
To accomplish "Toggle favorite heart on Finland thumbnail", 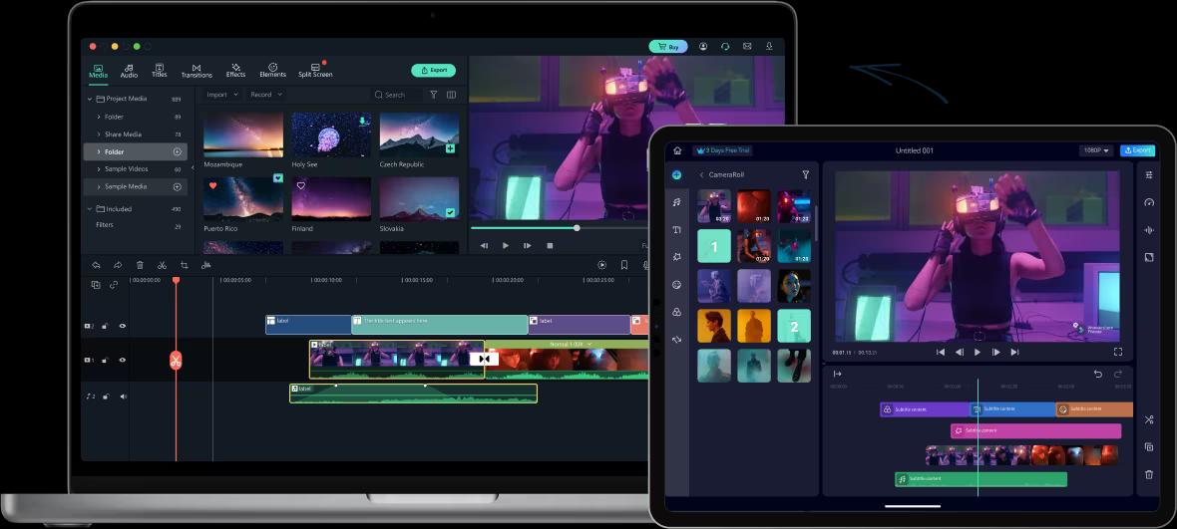I will [301, 185].
